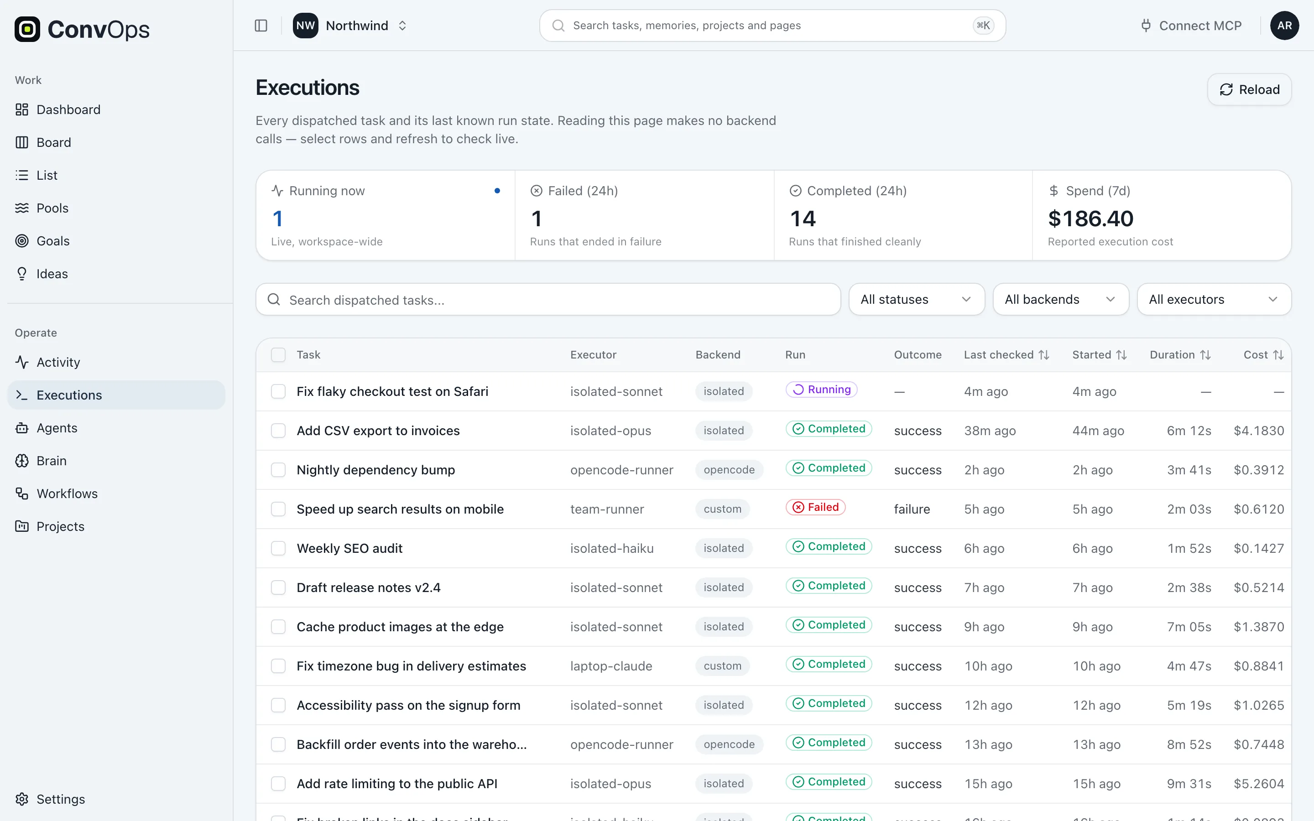
Task: Click the Activity pulse icon
Action: (22, 362)
